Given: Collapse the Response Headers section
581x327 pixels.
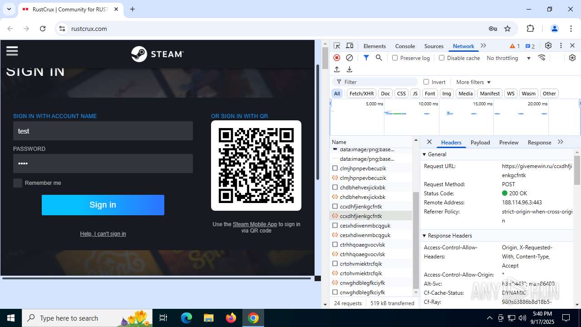Looking at the screenshot, I should pos(424,236).
